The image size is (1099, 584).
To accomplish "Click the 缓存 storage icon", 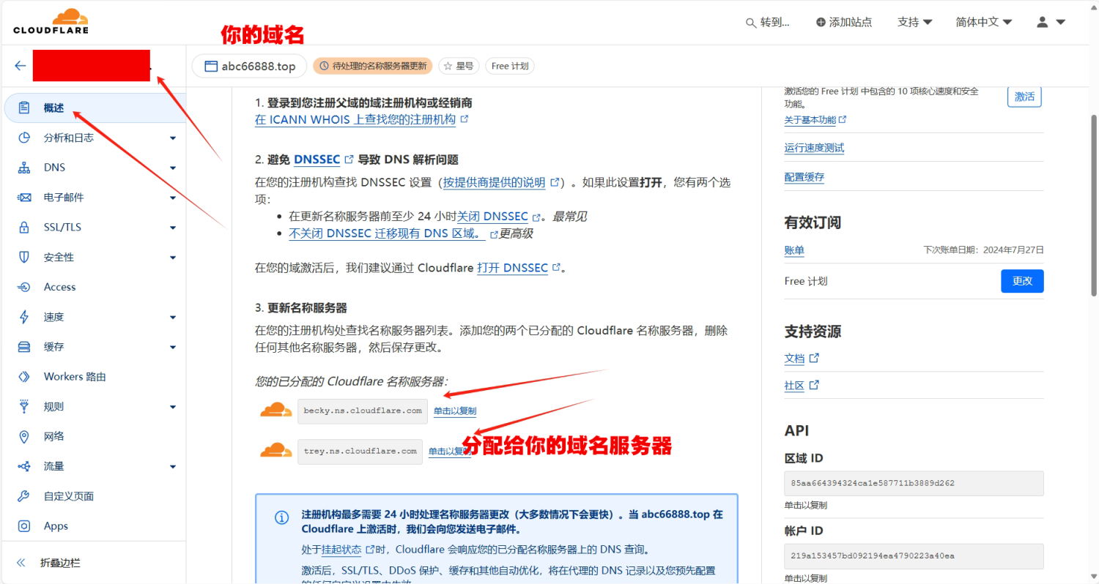I will [24, 347].
